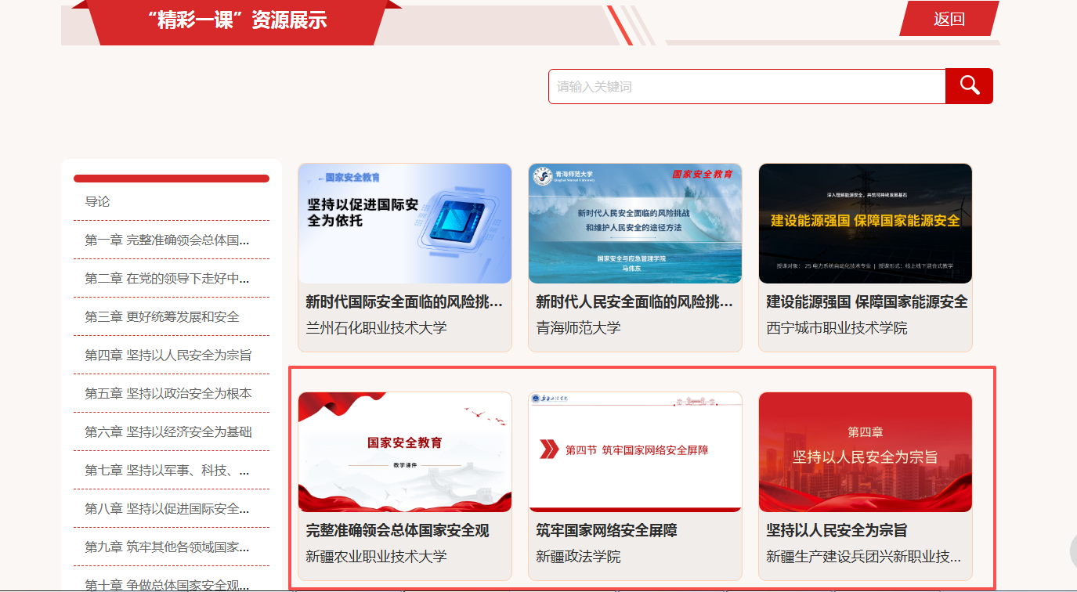Open 第九章 筑牢其他各领域国家 chapter
The height and width of the screenshot is (592, 1077).
(167, 547)
